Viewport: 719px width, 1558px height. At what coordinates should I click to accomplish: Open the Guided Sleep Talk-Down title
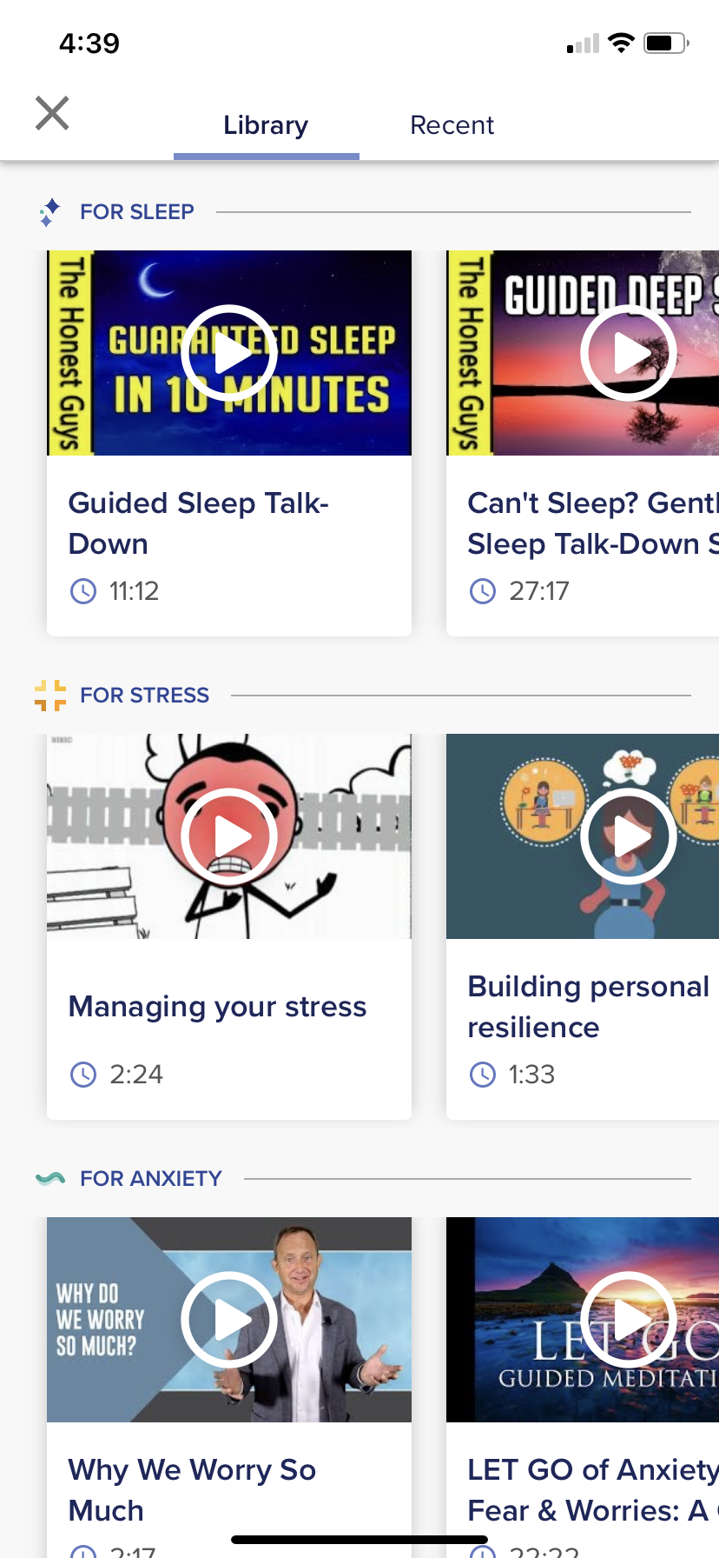(x=199, y=523)
